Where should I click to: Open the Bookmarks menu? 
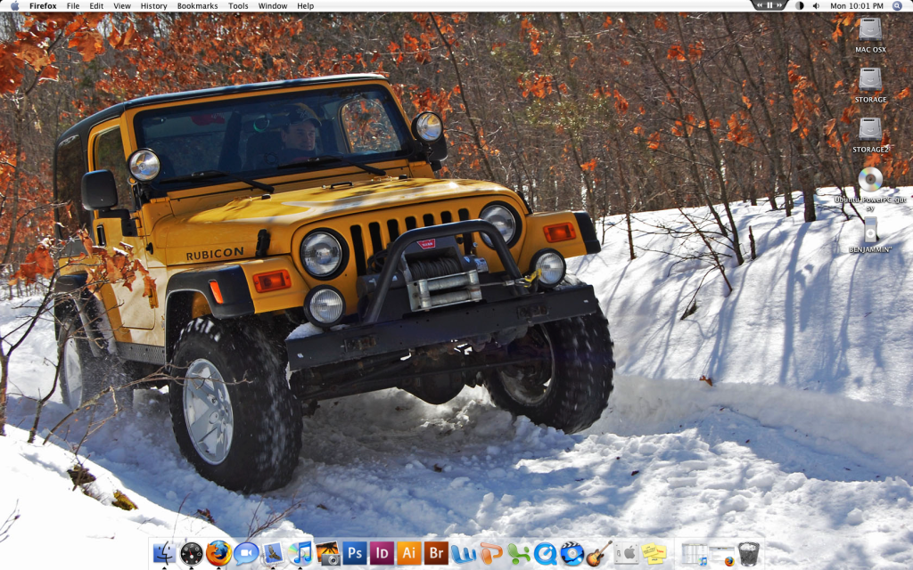coord(197,6)
